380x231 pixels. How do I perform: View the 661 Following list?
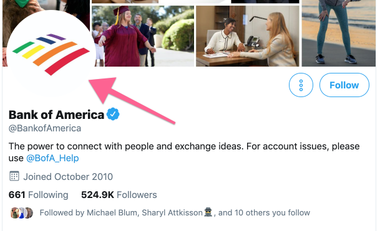[x=38, y=195]
